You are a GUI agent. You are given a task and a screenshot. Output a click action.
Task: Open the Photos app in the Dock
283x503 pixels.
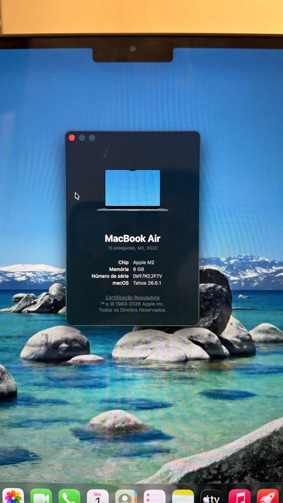click(13, 496)
